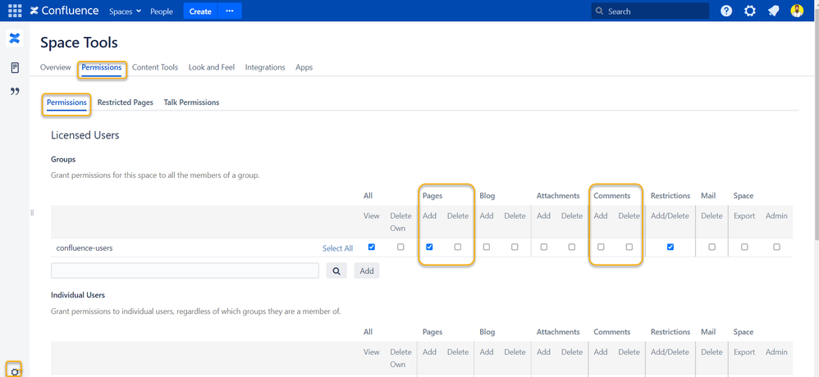Screen dimensions: 819x377
Task: Toggle Delete Own for confluence-users
Action: (400, 248)
